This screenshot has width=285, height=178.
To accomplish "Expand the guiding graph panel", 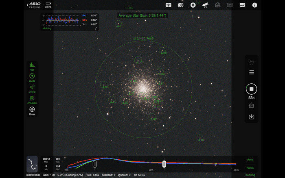I will point(96,28).
